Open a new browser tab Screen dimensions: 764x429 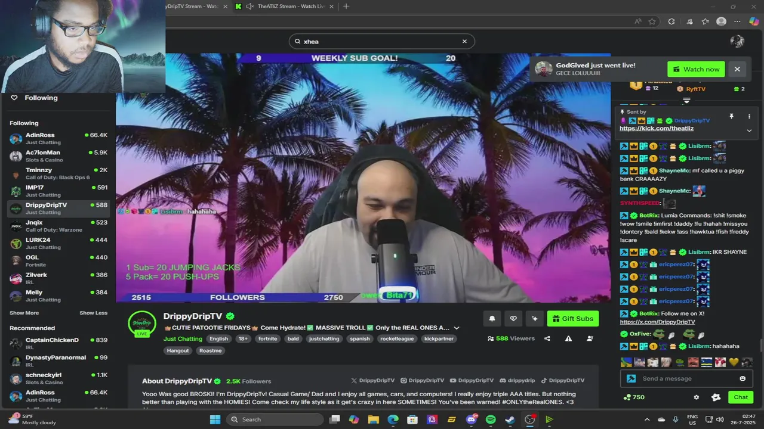pyautogui.click(x=346, y=7)
